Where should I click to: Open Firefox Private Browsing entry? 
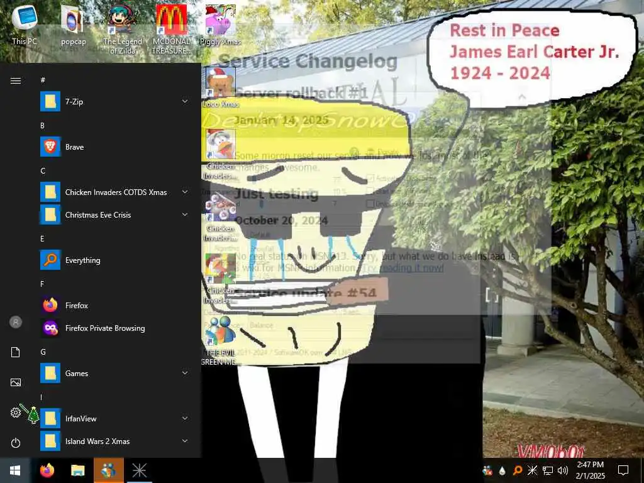(x=114, y=328)
